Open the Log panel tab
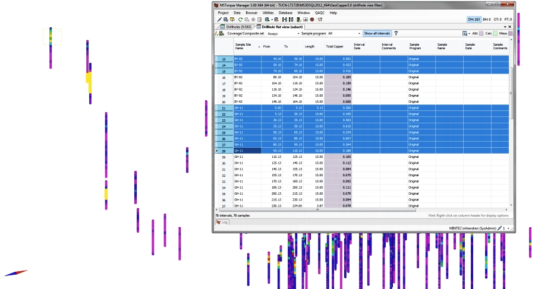The height and width of the screenshot is (289, 535). 222,222
